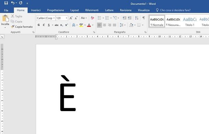Apply a bulleted list
209x134 pixels.
[x=99, y=18]
